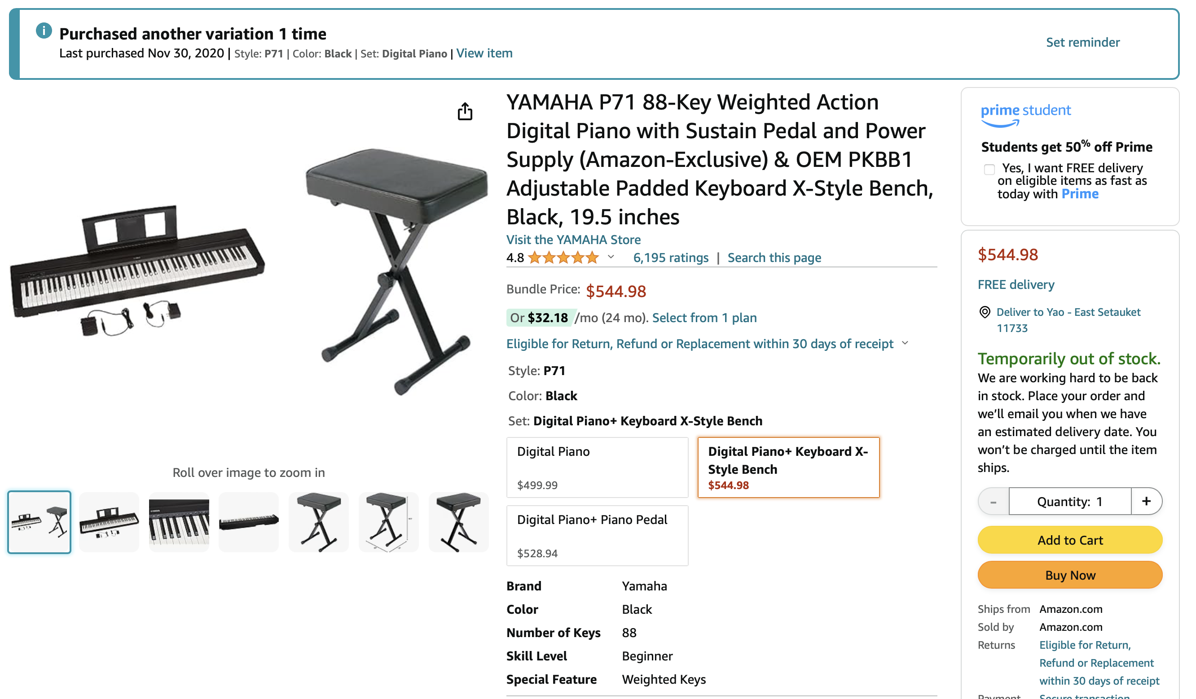Image resolution: width=1196 pixels, height=699 pixels.
Task: Open Visit the YAMAHA Store link
Action: (573, 240)
